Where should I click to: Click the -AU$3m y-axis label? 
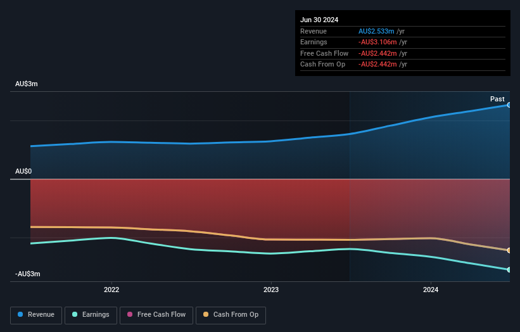pos(27,274)
